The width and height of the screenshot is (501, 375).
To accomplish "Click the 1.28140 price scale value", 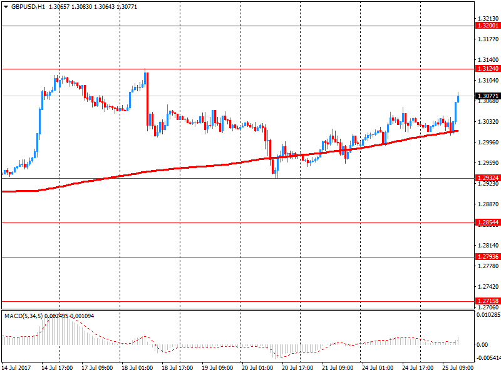I will 488,245.
